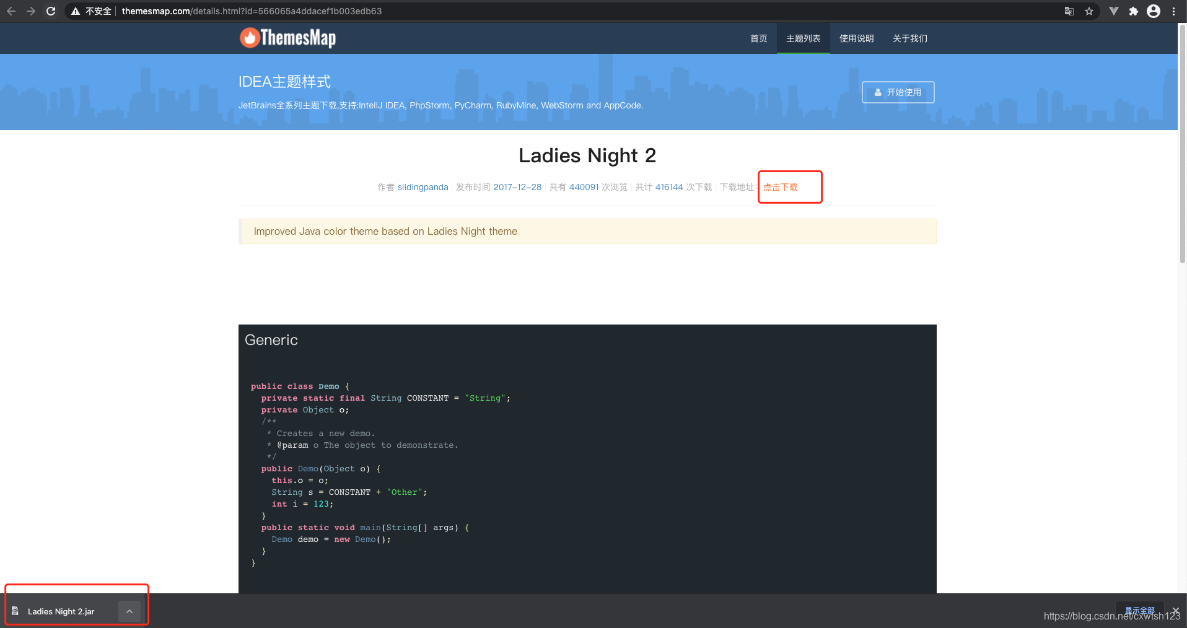Open the Chrome three-dot menu
This screenshot has height=628, width=1187.
[x=1174, y=11]
